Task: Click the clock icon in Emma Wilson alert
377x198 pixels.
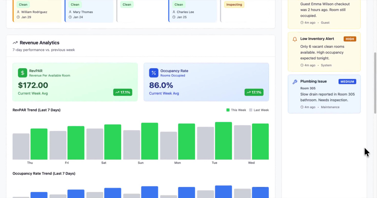Action: pyautogui.click(x=302, y=23)
